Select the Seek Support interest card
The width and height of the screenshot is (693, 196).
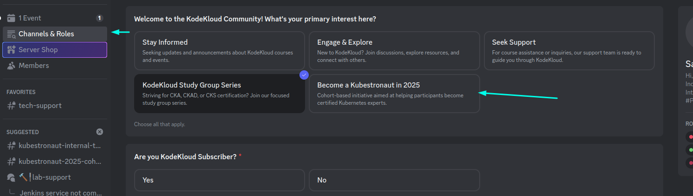tap(569, 50)
